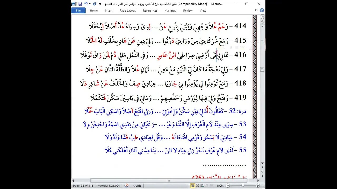Image resolution: width=337 pixels, height=189 pixels.
Task: Switch to the View tab
Action: coord(203,10)
